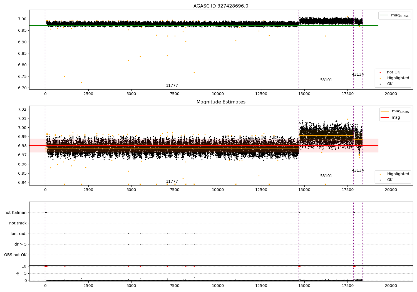Click the orange mag OBSID legend line

pos(385,111)
